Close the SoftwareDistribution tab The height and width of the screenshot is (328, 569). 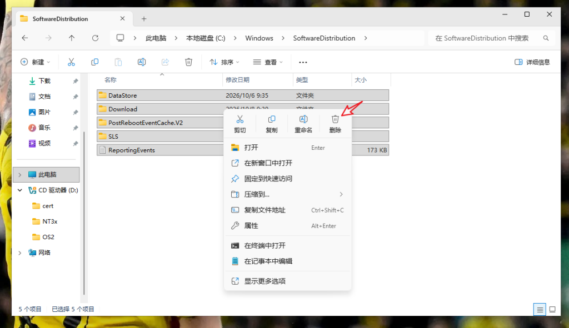click(x=122, y=18)
